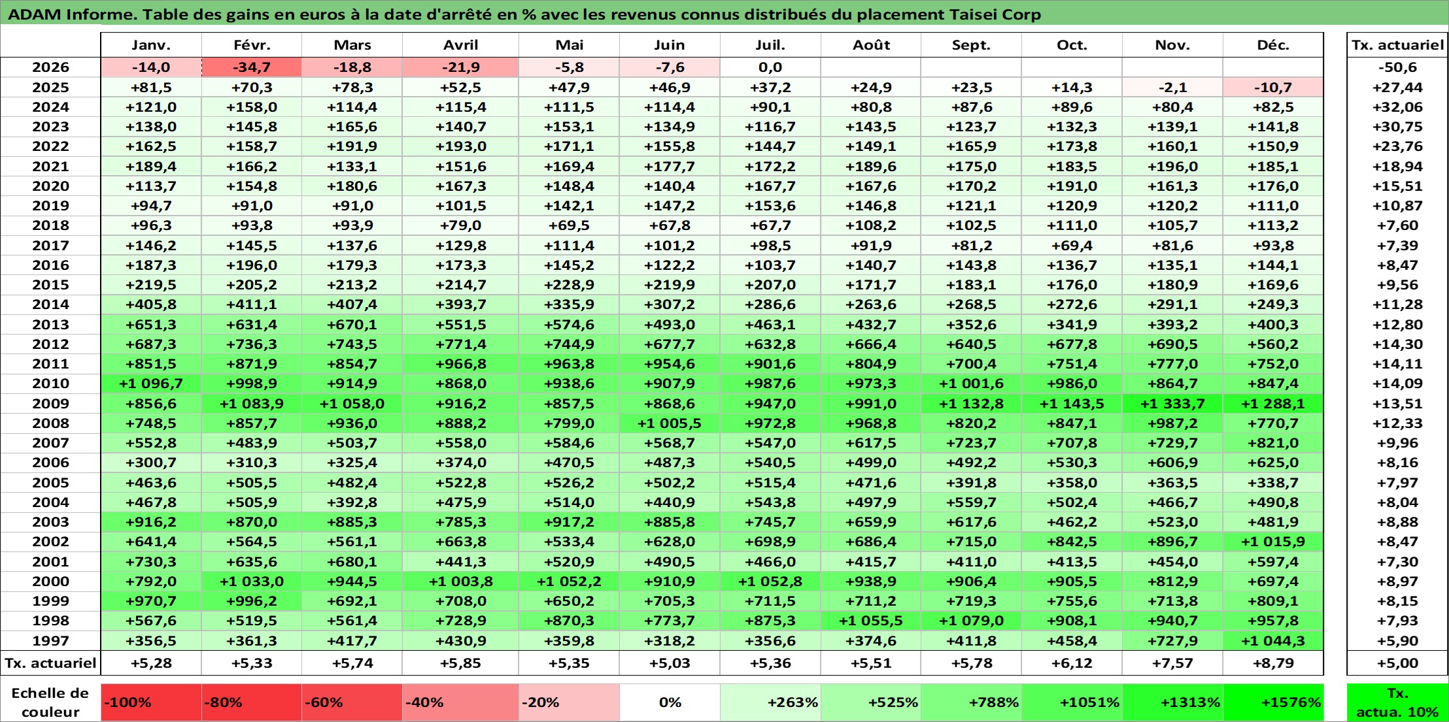This screenshot has width=1449, height=722.
Task: Select the +405,8 cell for Janv. 2014
Action: [x=151, y=304]
